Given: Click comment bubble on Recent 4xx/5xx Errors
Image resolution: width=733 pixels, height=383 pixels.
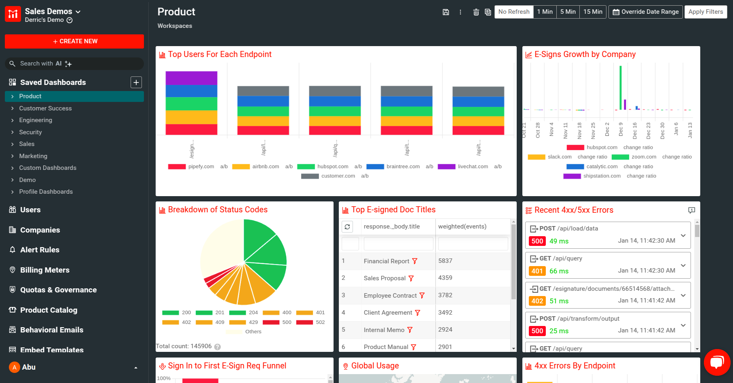Looking at the screenshot, I should (x=692, y=210).
